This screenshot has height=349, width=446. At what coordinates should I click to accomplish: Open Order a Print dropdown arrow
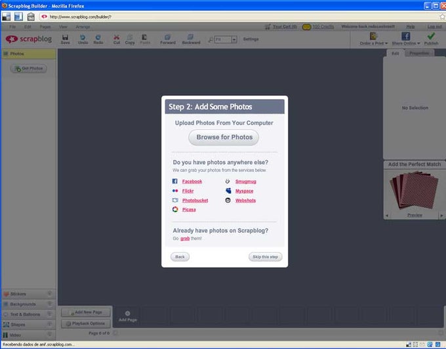(386, 43)
